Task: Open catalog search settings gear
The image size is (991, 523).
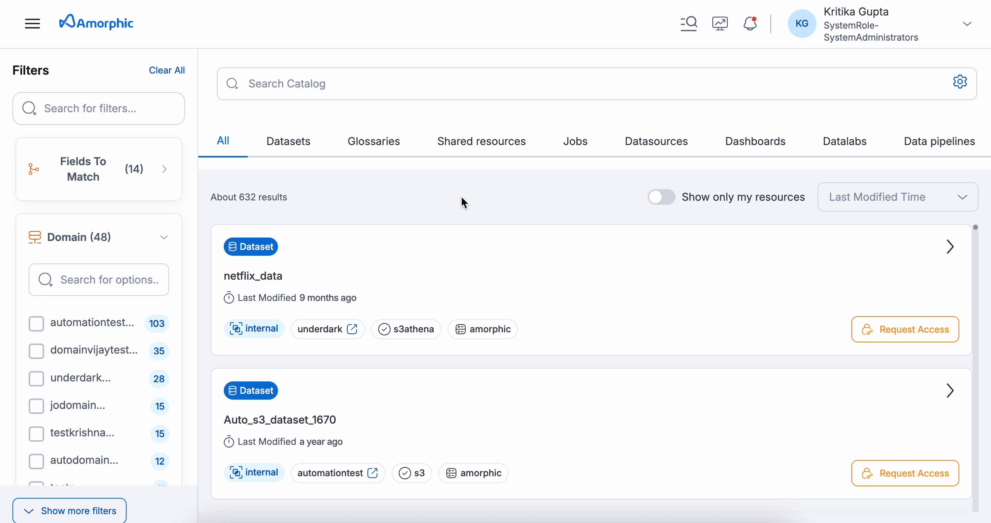Action: [960, 82]
